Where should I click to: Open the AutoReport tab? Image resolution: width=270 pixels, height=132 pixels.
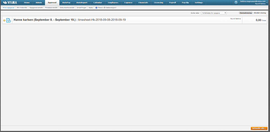[x=82, y=3]
